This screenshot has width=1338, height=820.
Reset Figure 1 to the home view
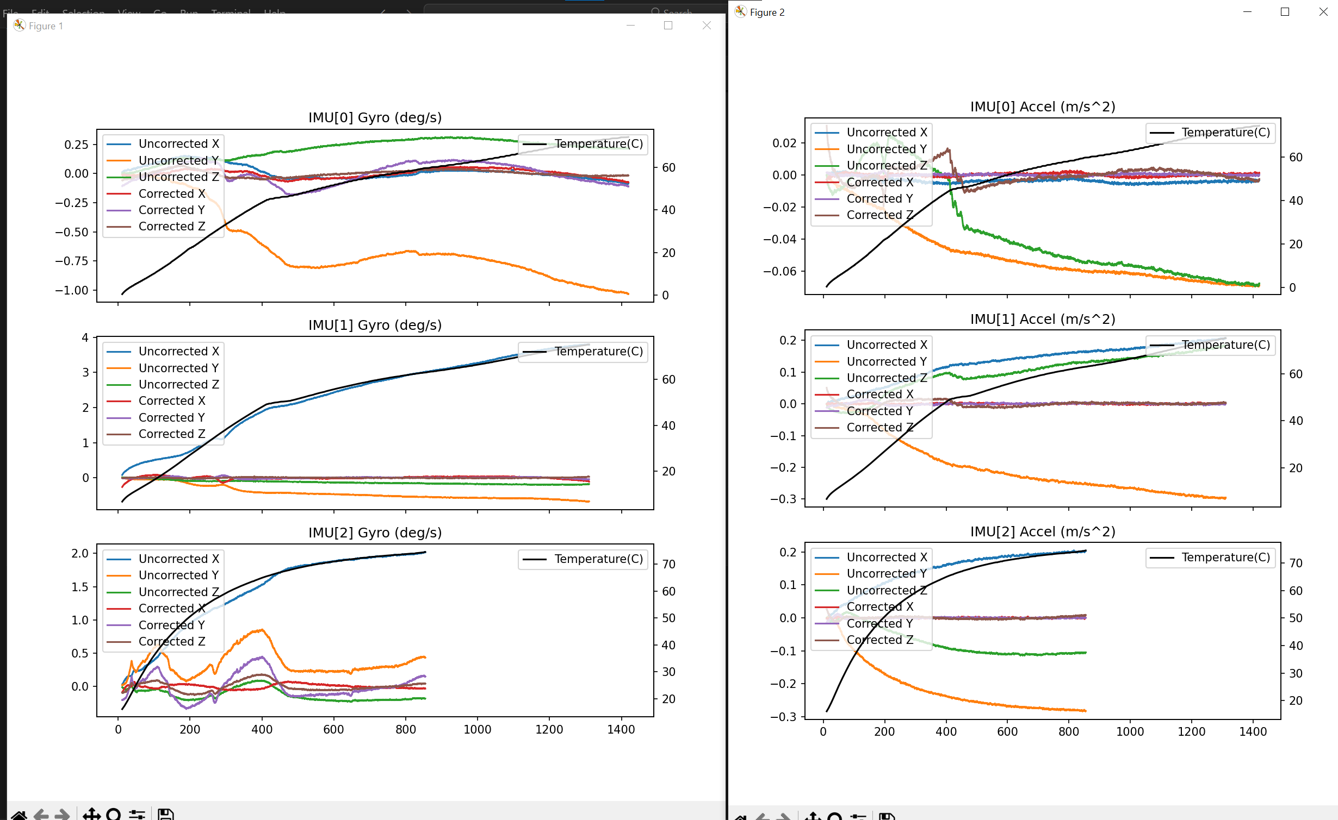pos(19,815)
